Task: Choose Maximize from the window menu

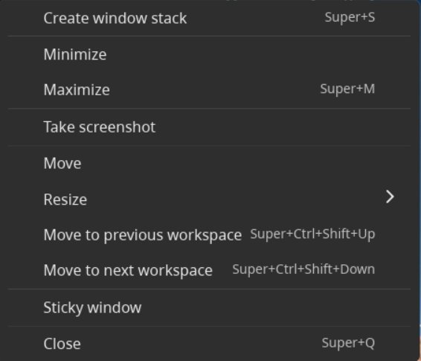Action: click(x=210, y=90)
